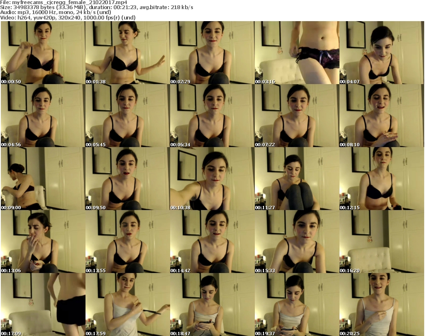This screenshot has height=336, width=425.
Task: Open the thumbnail stamped 00:13:06
Action: 43,242
